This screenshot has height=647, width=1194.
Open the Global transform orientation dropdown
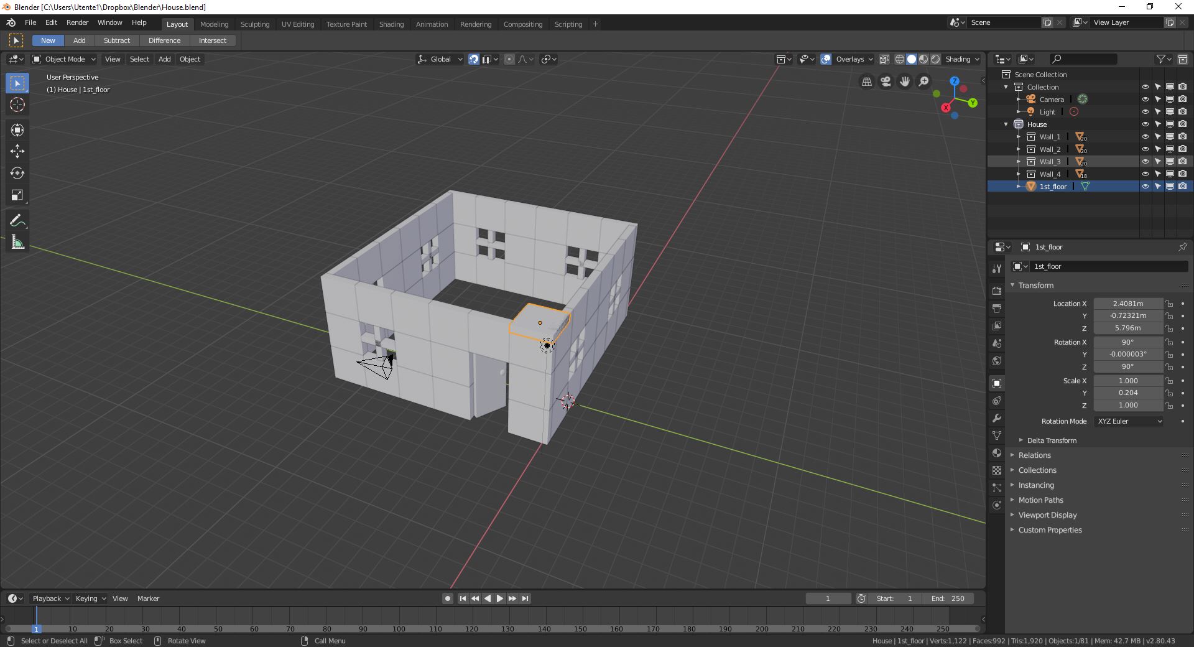[439, 59]
